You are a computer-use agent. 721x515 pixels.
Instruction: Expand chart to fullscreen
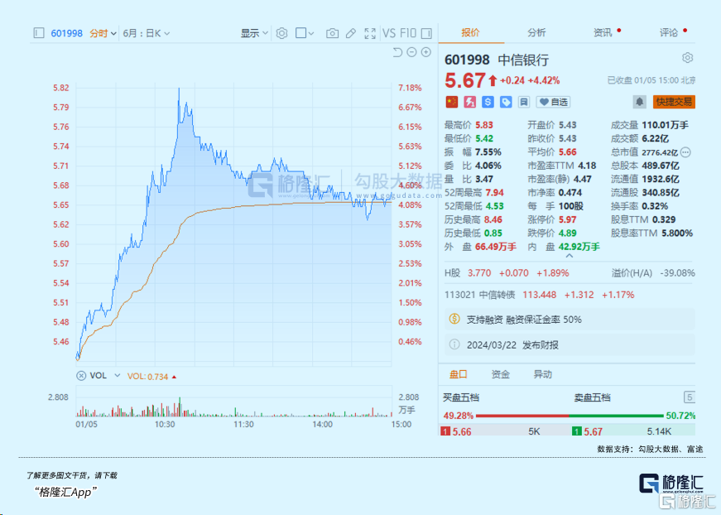coord(370,33)
